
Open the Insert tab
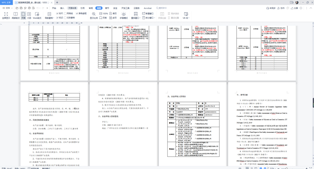(62, 8)
